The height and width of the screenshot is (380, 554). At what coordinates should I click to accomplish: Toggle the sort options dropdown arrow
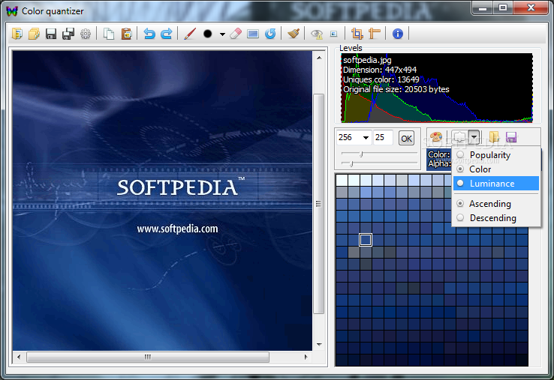(474, 137)
